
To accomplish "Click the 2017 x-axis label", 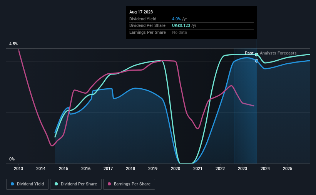I will [x=108, y=169].
